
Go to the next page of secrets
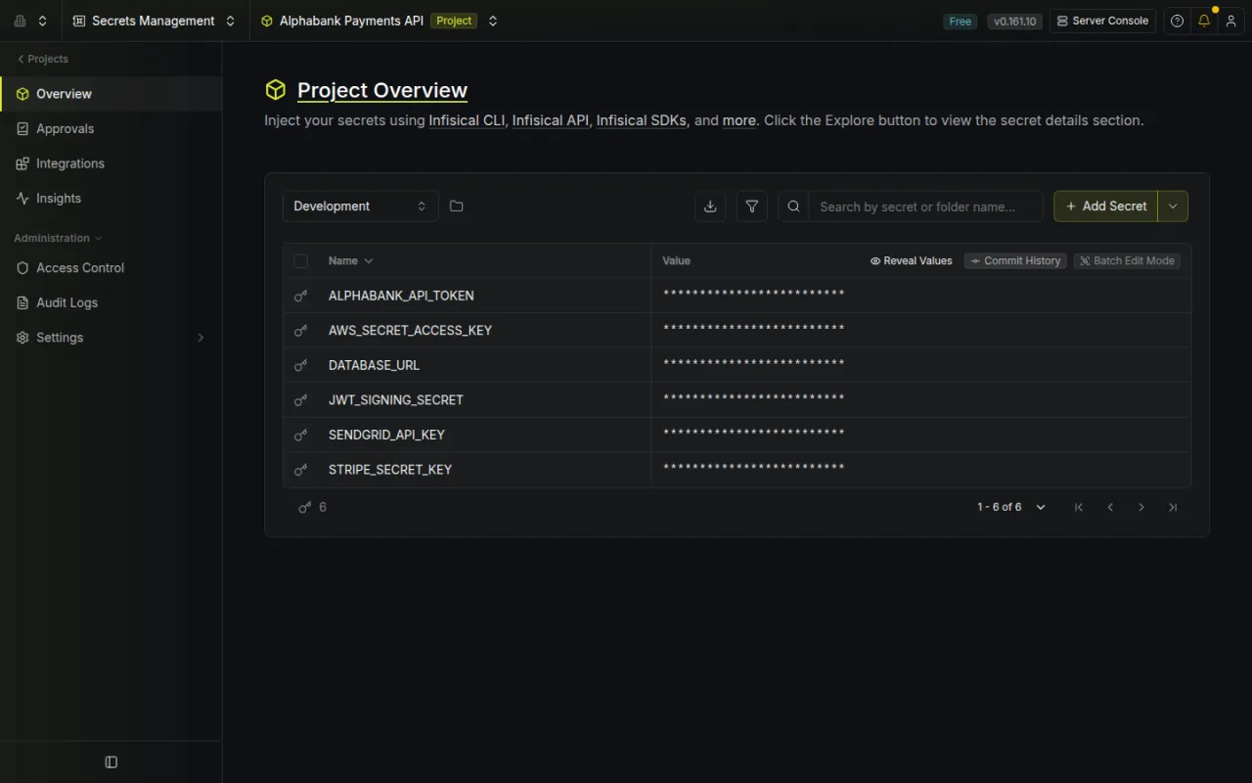click(x=1141, y=507)
